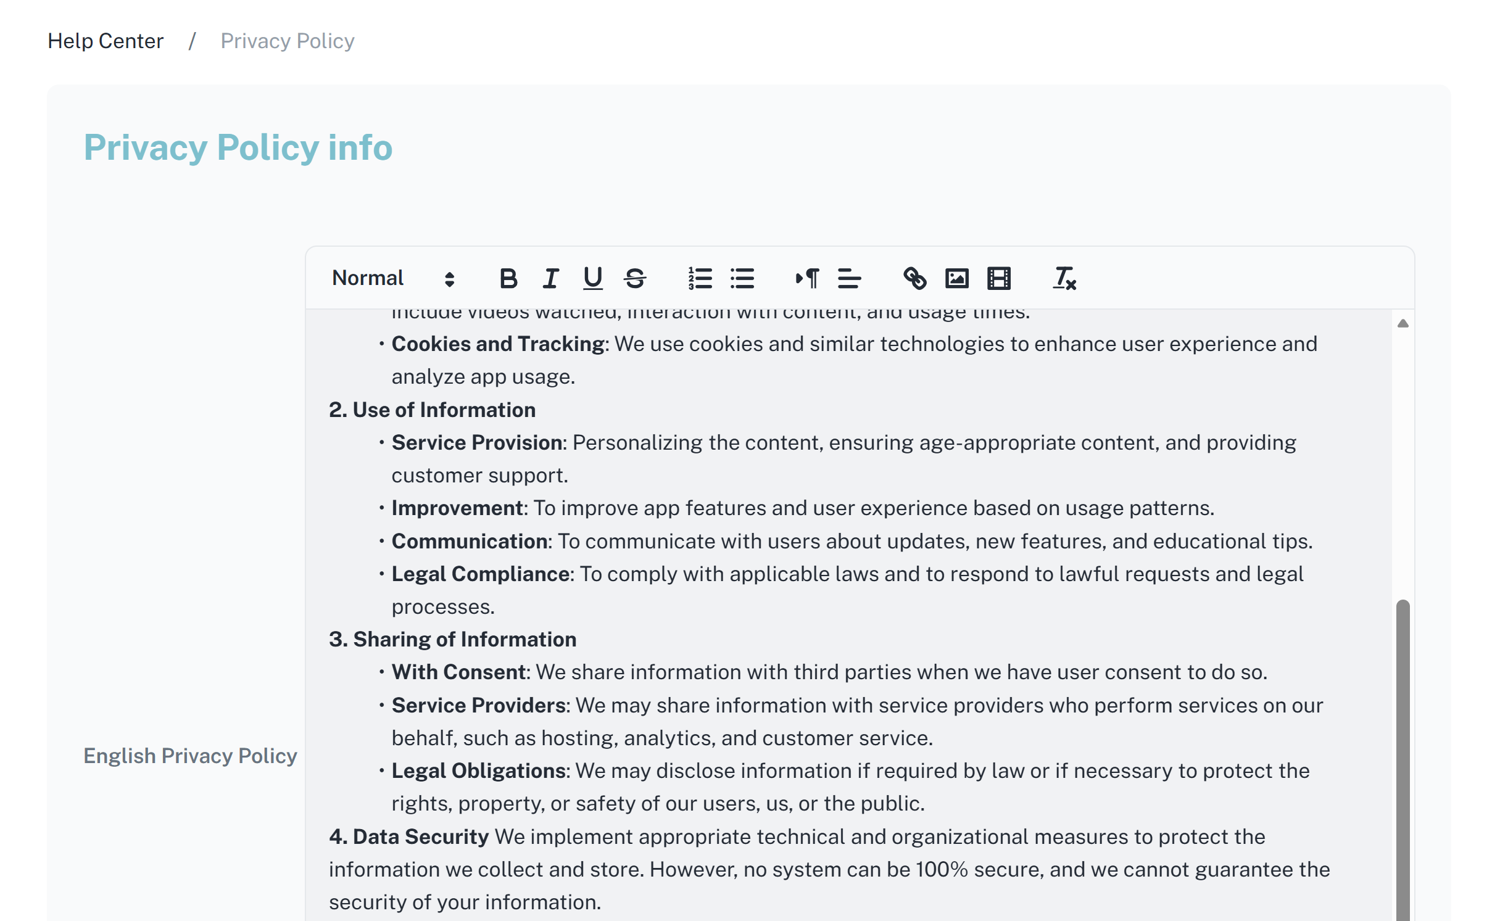Screen dimensions: 1500x921
Task: Toggle strikethrough text formatting
Action: coord(635,278)
